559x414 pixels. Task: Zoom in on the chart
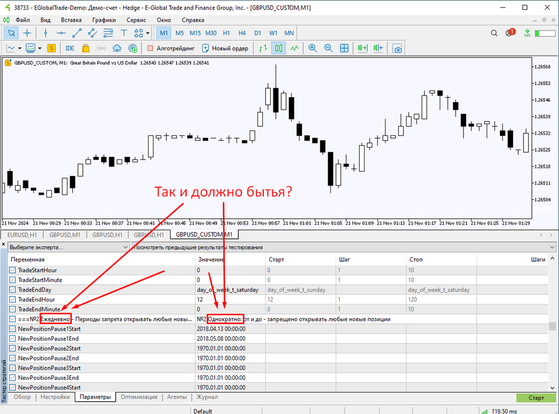(313, 48)
